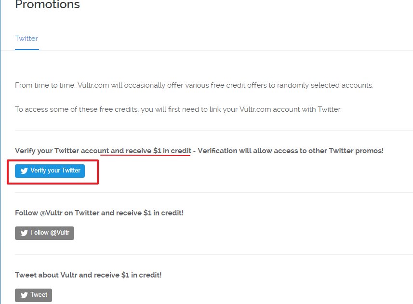Click the 'From time to time' paragraph
Screen dimensions: 413x304
click(194, 85)
